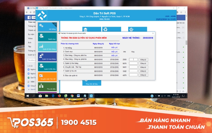The height and width of the screenshot is (133, 212).
Task: Click the muted volume tray icon
Action: tap(165, 96)
